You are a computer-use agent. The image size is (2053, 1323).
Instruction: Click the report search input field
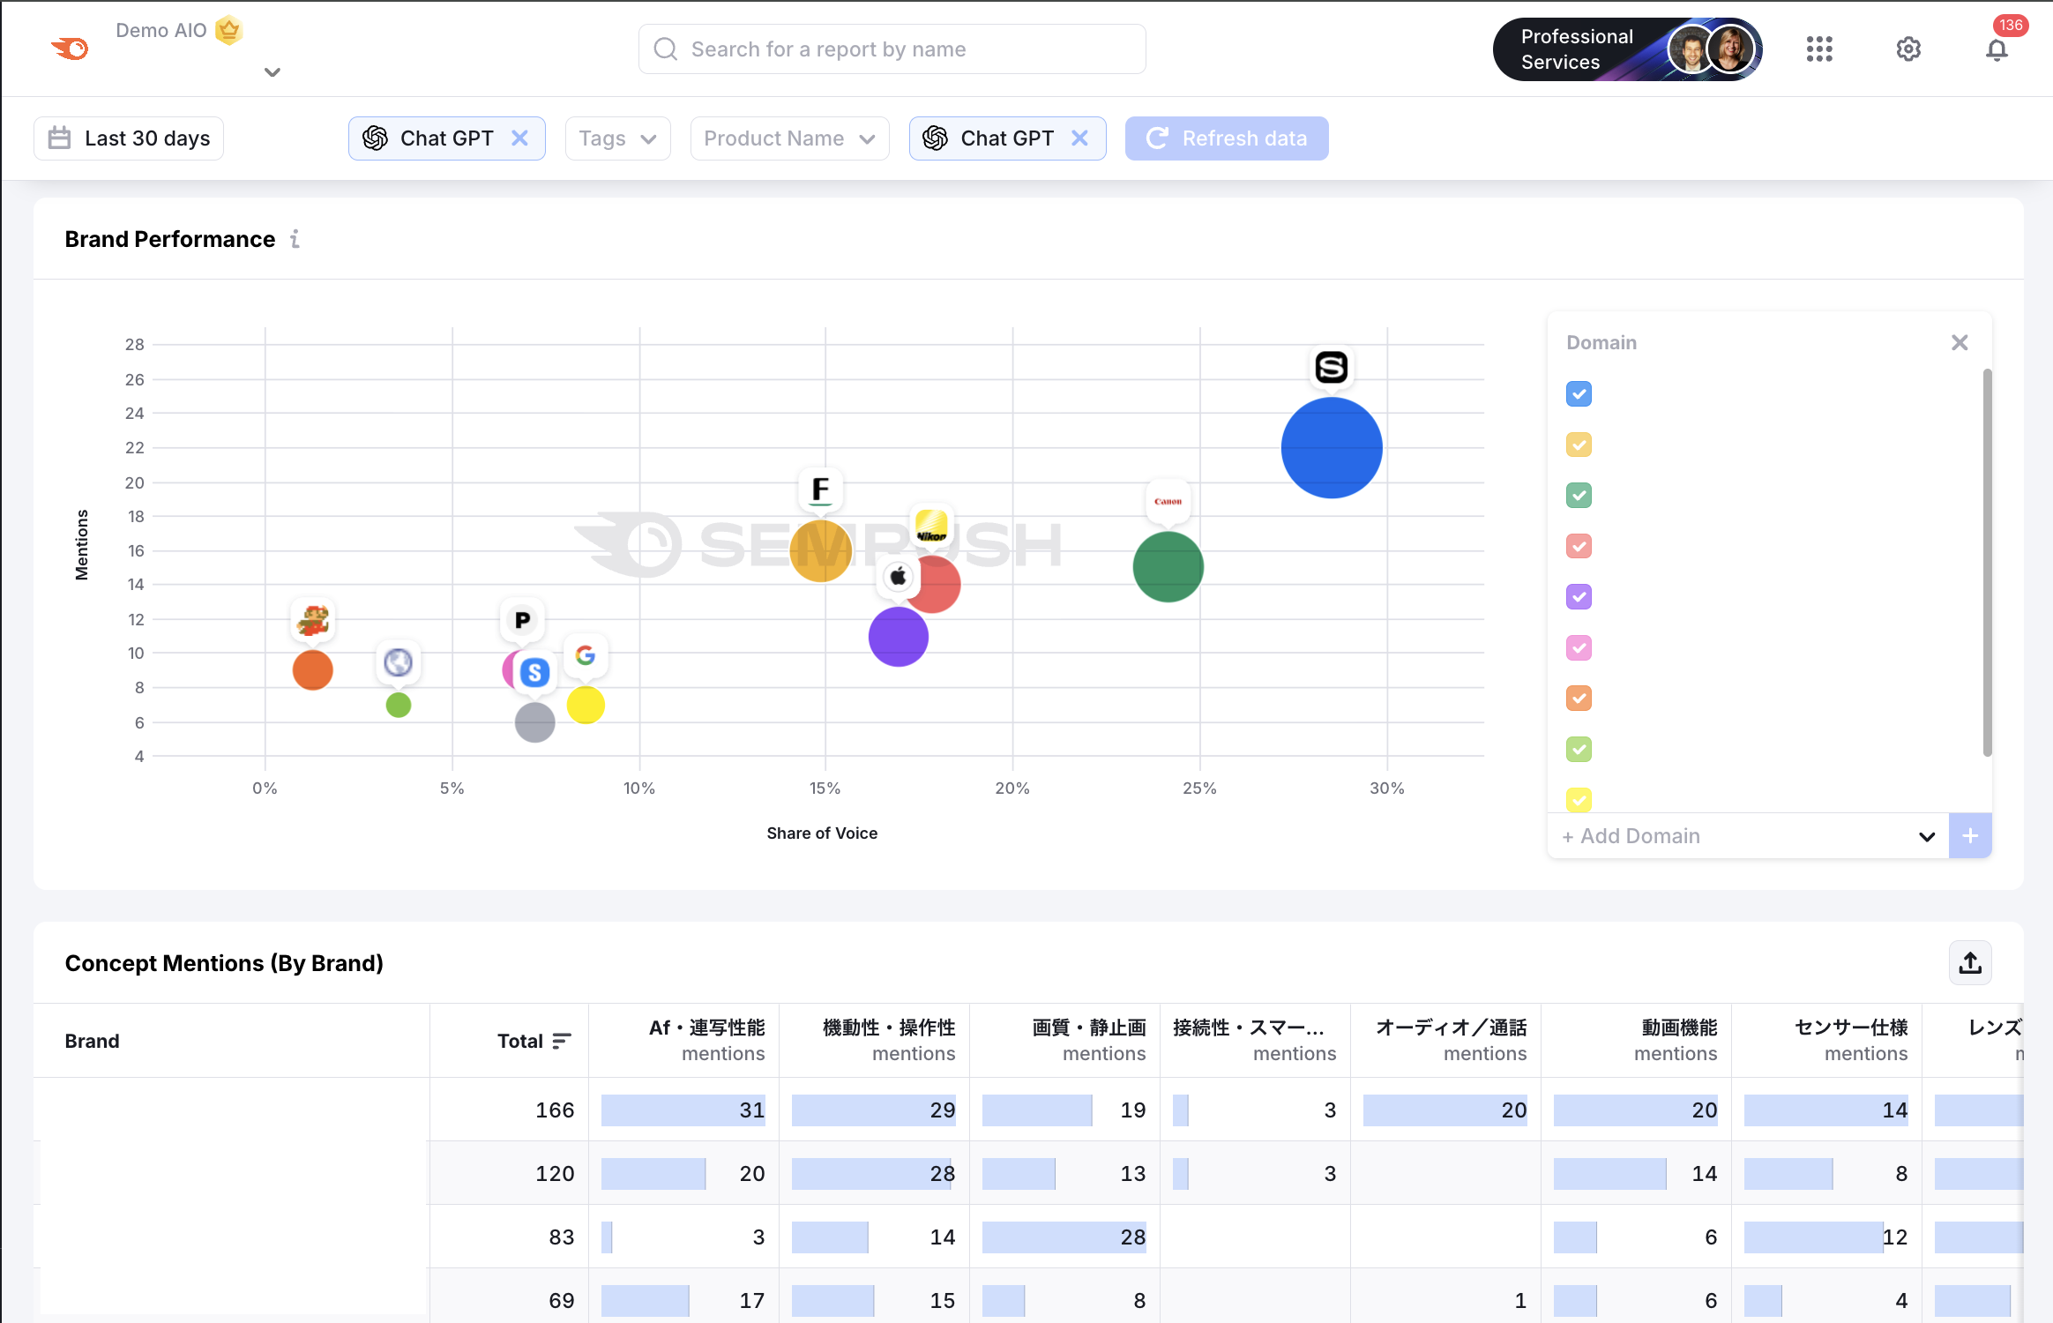892,49
